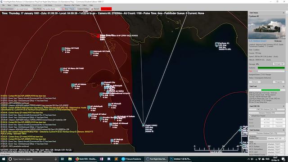Click the green fuel level bar
The image size is (288, 162).
pyautogui.click(x=270, y=90)
